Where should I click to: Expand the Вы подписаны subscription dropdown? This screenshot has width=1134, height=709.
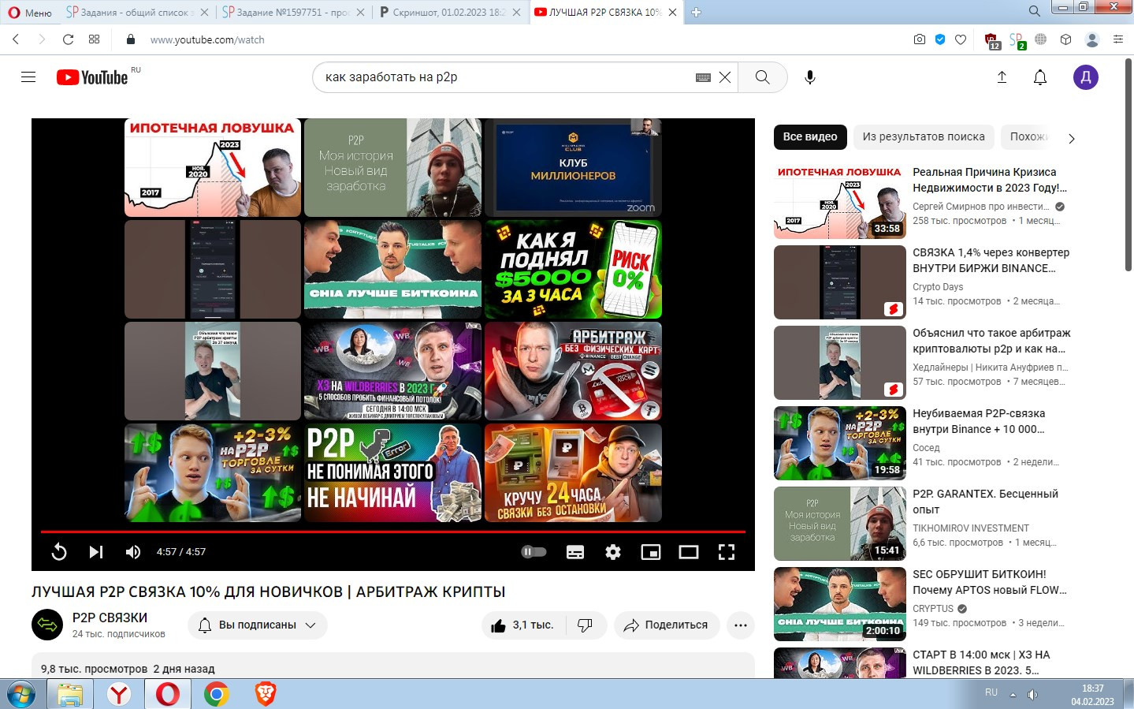pyautogui.click(x=258, y=625)
